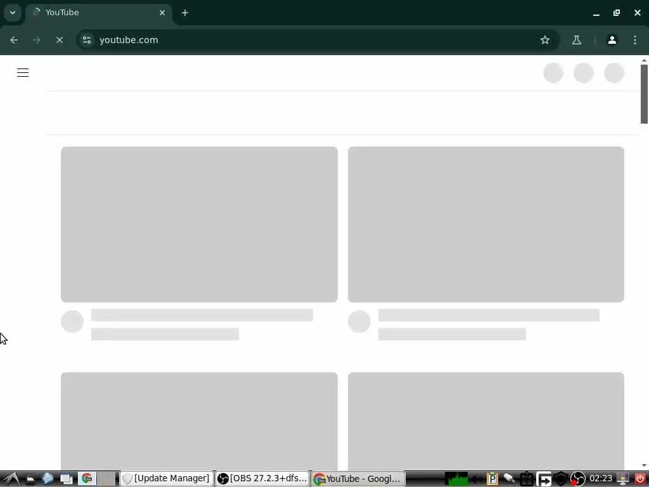Click the vertical page scrollbar thumb
This screenshot has height=487, width=649.
(644, 94)
